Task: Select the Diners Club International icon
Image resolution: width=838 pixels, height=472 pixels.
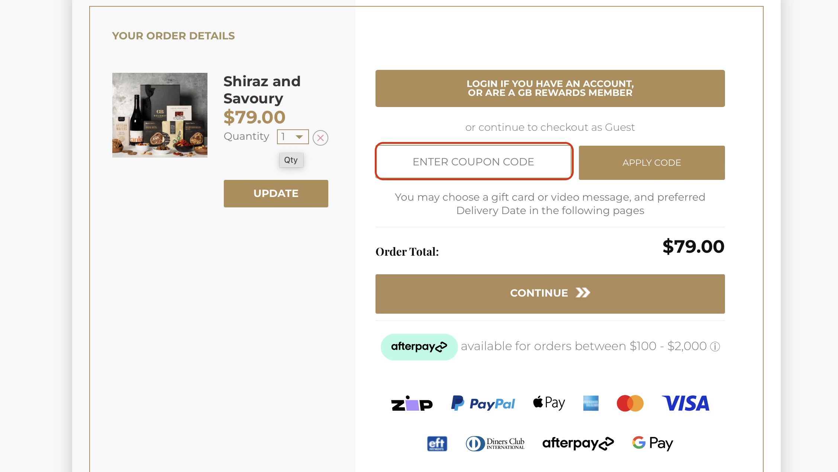Action: pos(495,443)
